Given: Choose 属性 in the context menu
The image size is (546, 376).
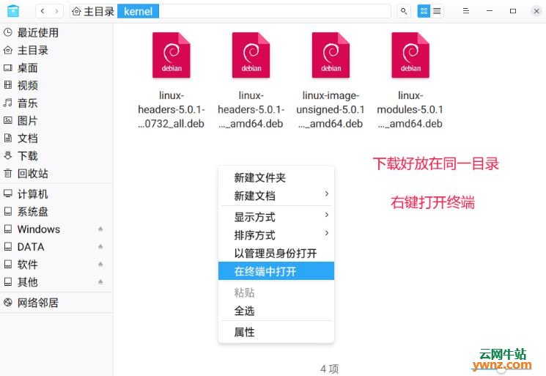Looking at the screenshot, I should click(276, 332).
